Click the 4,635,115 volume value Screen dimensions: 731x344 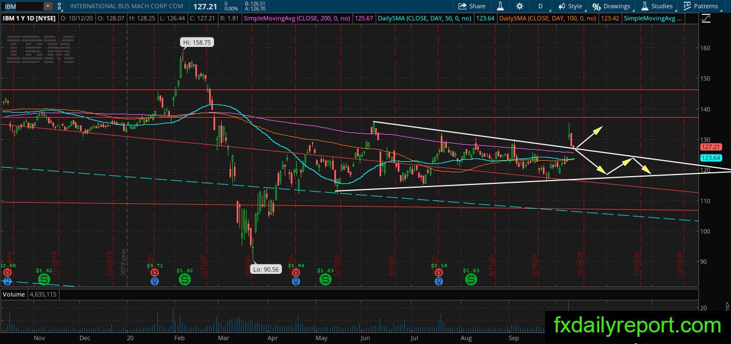point(42,294)
